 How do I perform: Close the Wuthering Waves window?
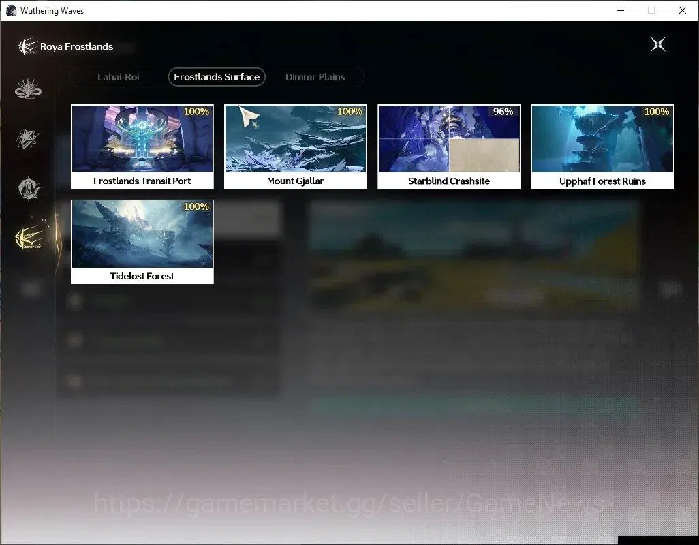pyautogui.click(x=683, y=10)
